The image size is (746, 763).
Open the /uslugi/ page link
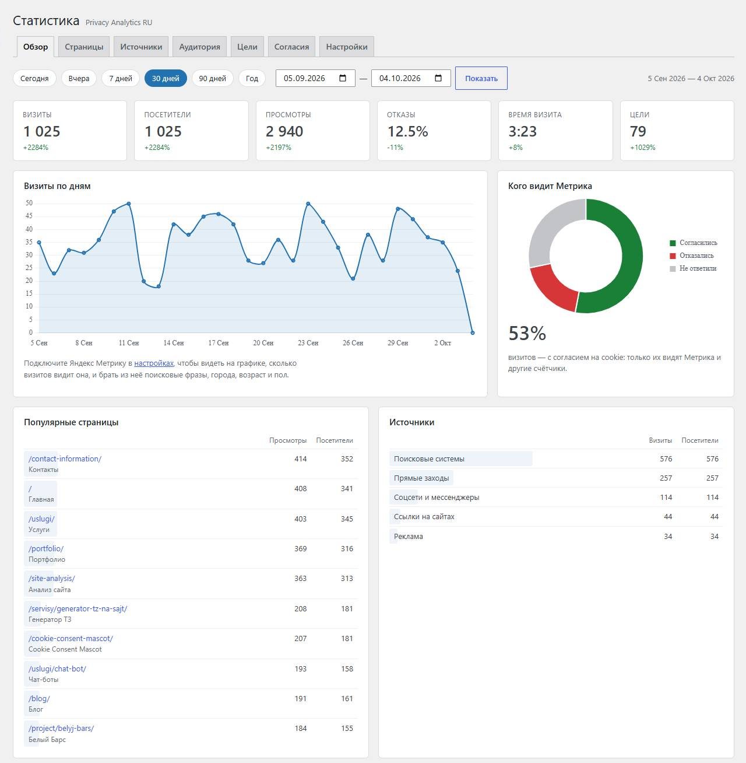point(41,519)
